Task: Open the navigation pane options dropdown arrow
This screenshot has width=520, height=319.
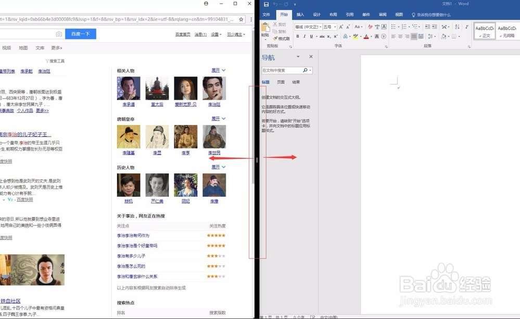Action: [298, 57]
